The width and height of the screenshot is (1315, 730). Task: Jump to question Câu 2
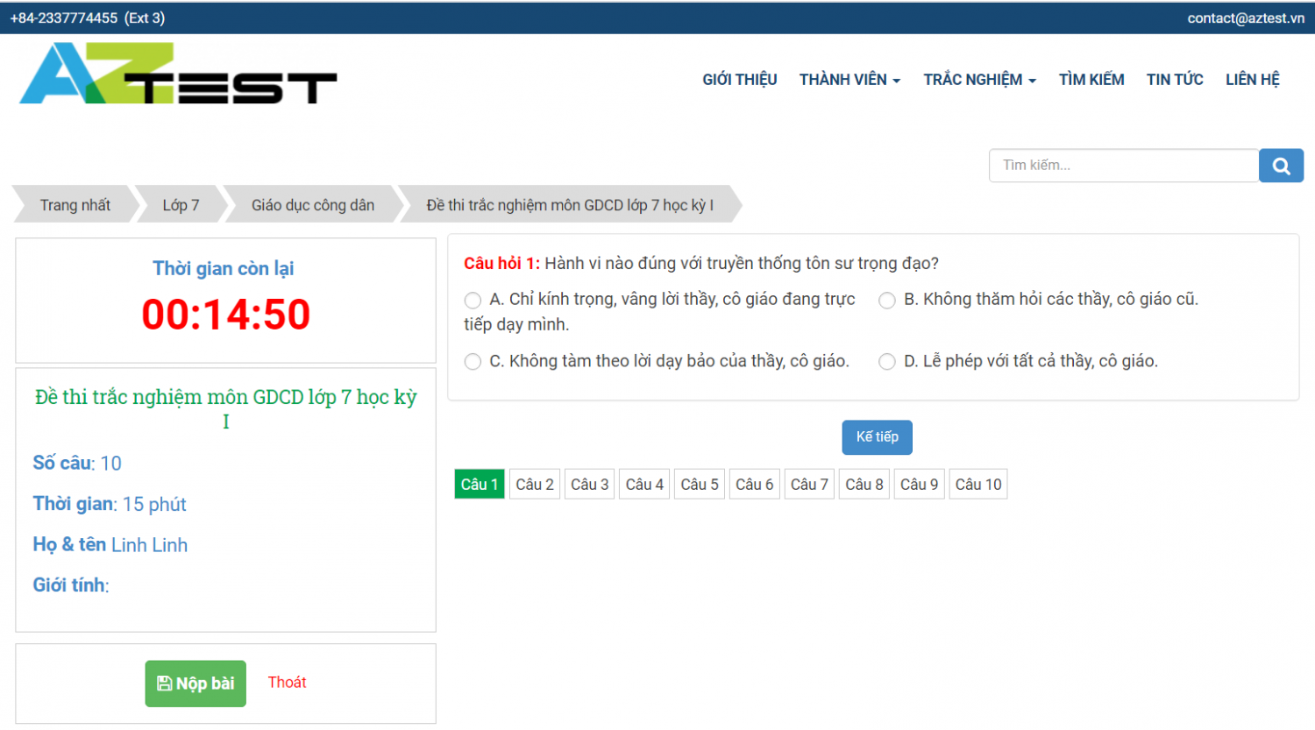pos(535,485)
